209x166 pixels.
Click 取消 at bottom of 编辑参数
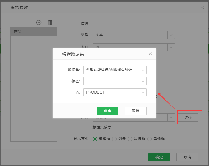[x=187, y=157]
